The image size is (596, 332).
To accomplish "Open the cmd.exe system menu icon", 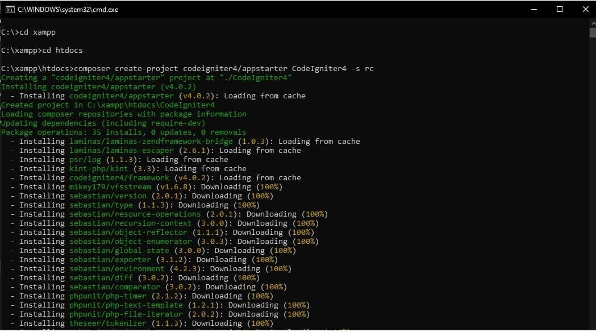I will pyautogui.click(x=10, y=10).
